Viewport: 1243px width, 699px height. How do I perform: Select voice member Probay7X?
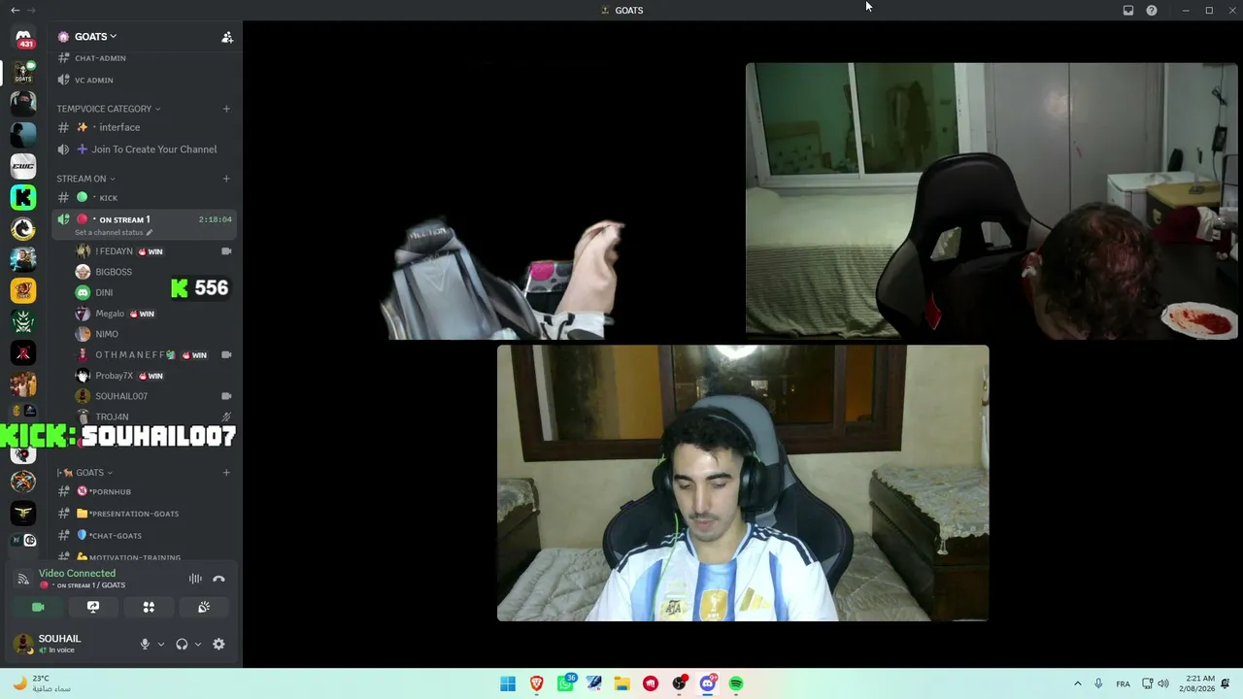point(154,376)
